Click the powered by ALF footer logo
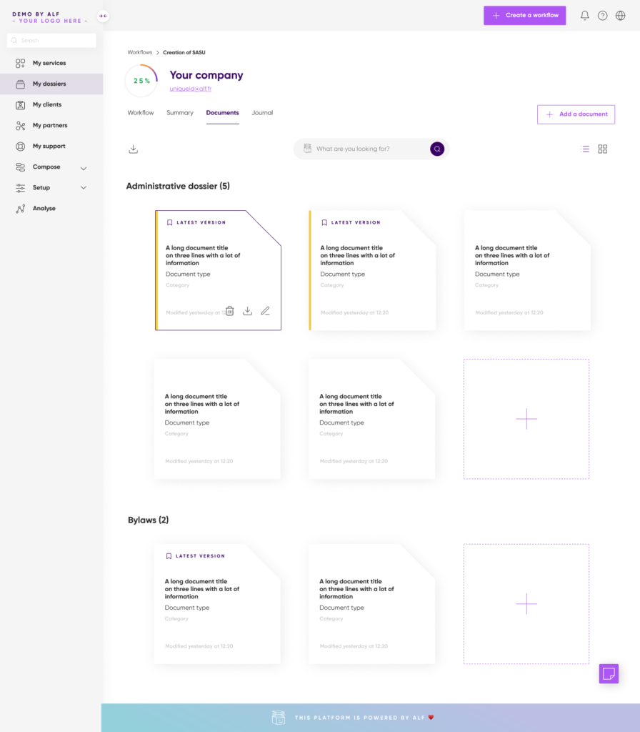This screenshot has width=640, height=732. [279, 718]
